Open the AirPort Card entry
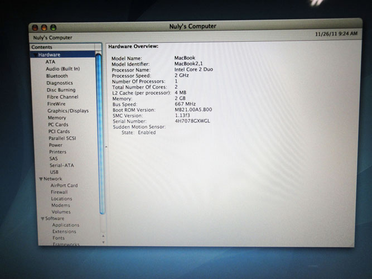The width and height of the screenshot is (372, 279). pyautogui.click(x=64, y=185)
